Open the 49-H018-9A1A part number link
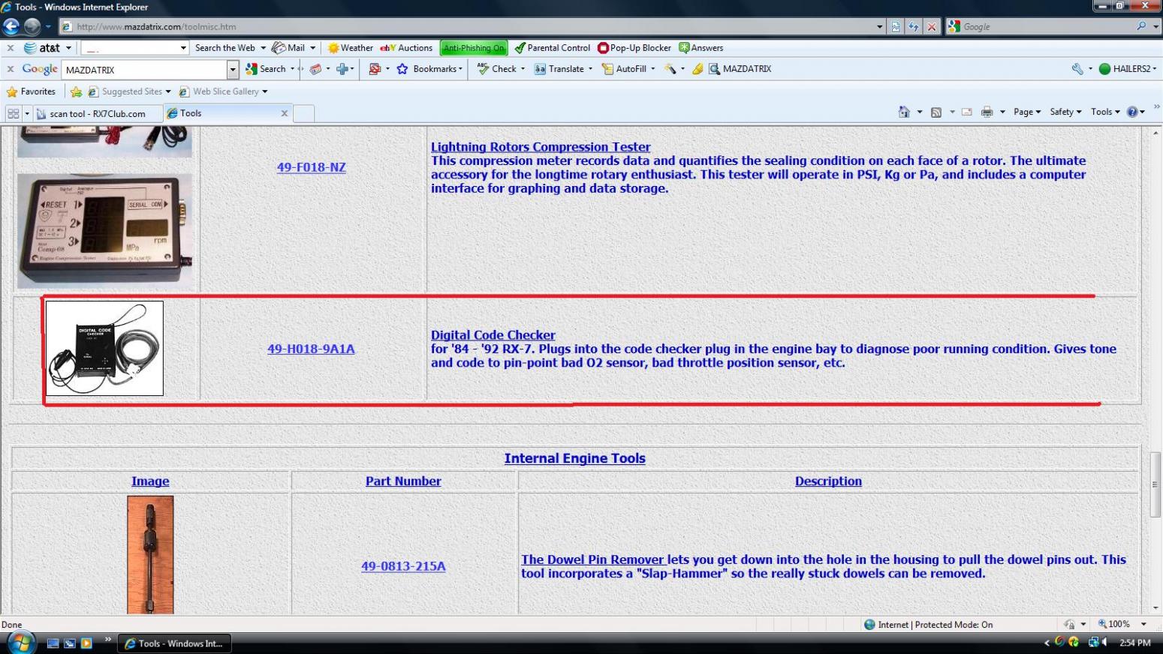The height and width of the screenshot is (654, 1163). point(311,349)
